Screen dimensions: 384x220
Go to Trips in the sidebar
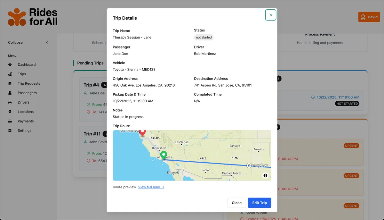22,74
